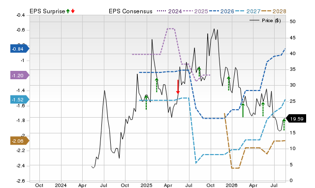Screen dimensions: 315x188
Task: Click the green surprise arrow just before 2026
Action: [x=228, y=83]
